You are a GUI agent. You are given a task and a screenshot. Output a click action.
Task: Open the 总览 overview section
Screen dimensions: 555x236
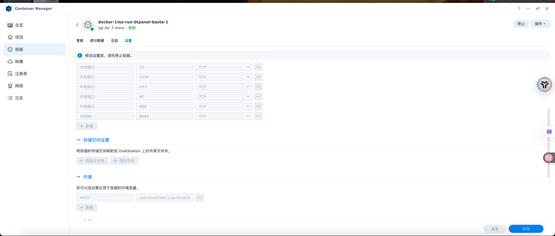click(x=34, y=25)
